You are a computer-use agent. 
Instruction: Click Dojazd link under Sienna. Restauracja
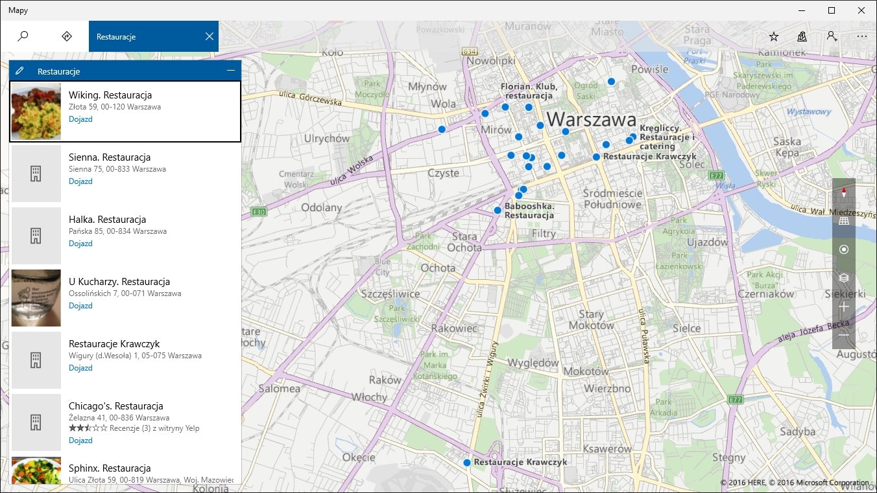pos(80,181)
